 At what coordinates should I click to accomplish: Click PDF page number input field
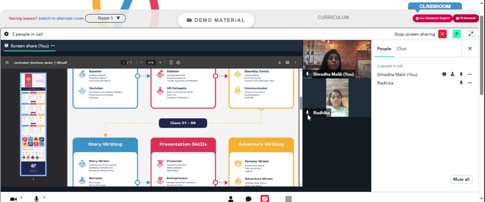pos(124,62)
